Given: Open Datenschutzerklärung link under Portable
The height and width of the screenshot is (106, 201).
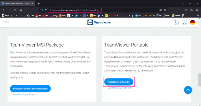Looking at the screenshot, I should click(x=120, y=88).
